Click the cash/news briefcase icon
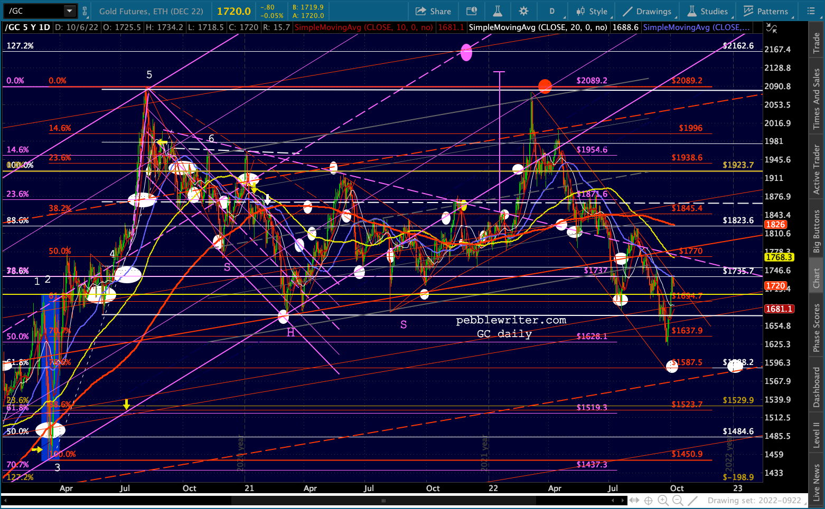Screen dimensions: 825x509 pos(472,11)
